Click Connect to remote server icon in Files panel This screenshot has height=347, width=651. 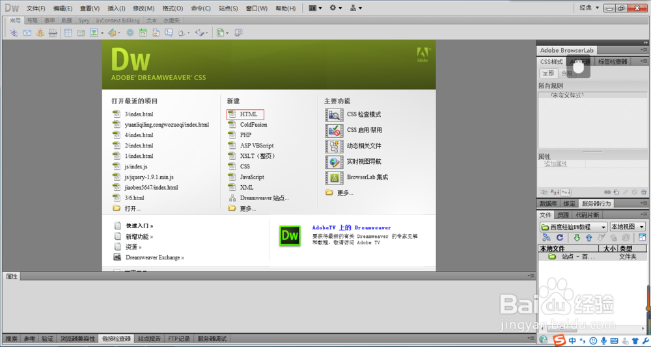(x=546, y=238)
